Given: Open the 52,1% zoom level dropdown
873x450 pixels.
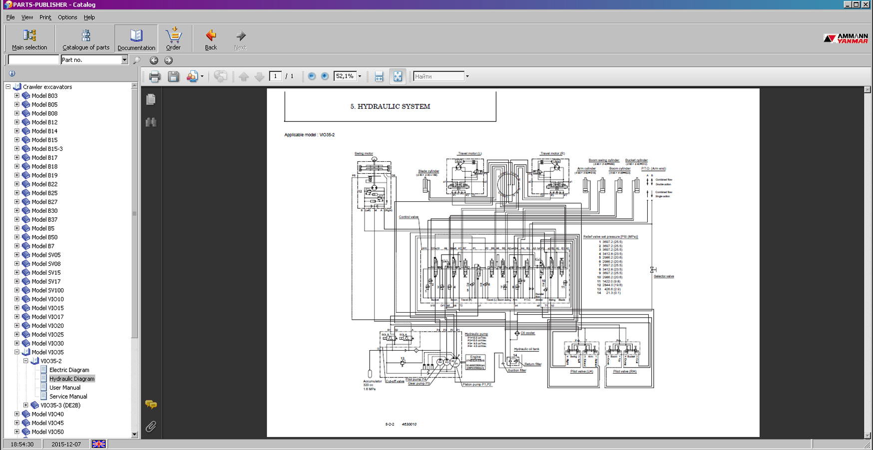Looking at the screenshot, I should (x=360, y=76).
